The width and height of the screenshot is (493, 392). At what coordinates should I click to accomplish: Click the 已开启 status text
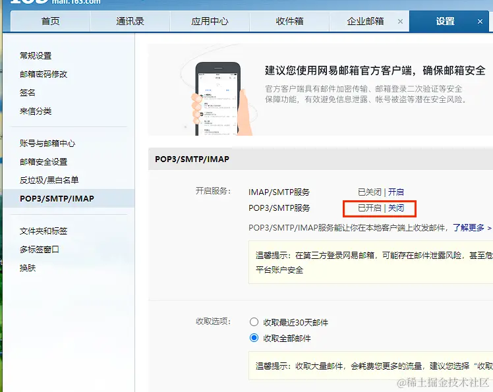click(370, 208)
